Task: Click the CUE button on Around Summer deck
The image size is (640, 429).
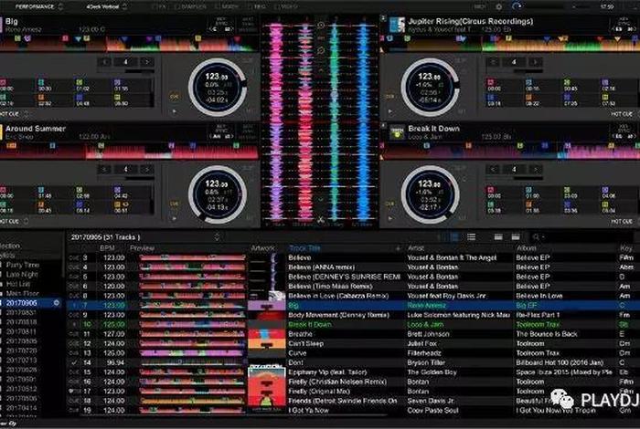Action: coord(175,204)
